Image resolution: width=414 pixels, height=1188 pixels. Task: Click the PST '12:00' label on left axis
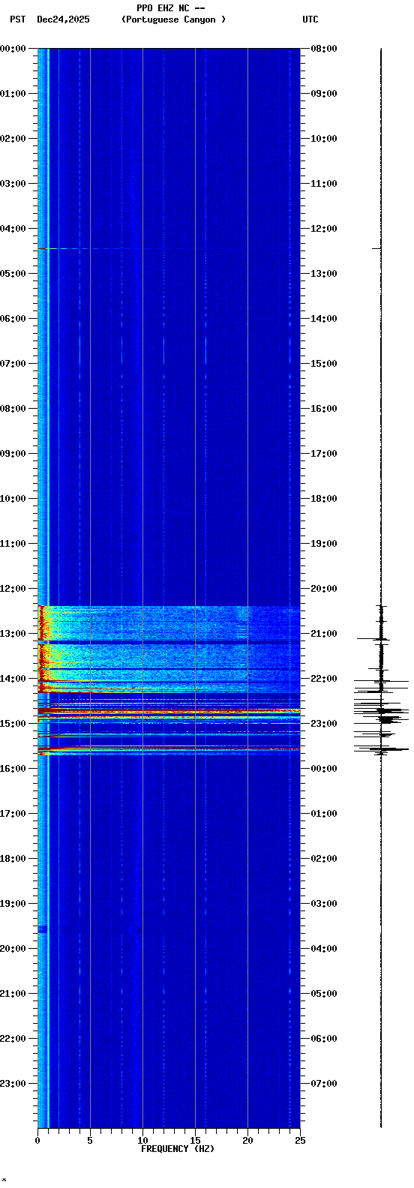click(x=13, y=589)
